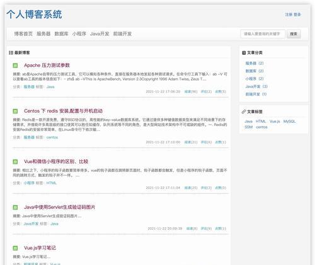
Task: Click the timestamp 2021-11-22 17:10:00
Action: (x=163, y=142)
